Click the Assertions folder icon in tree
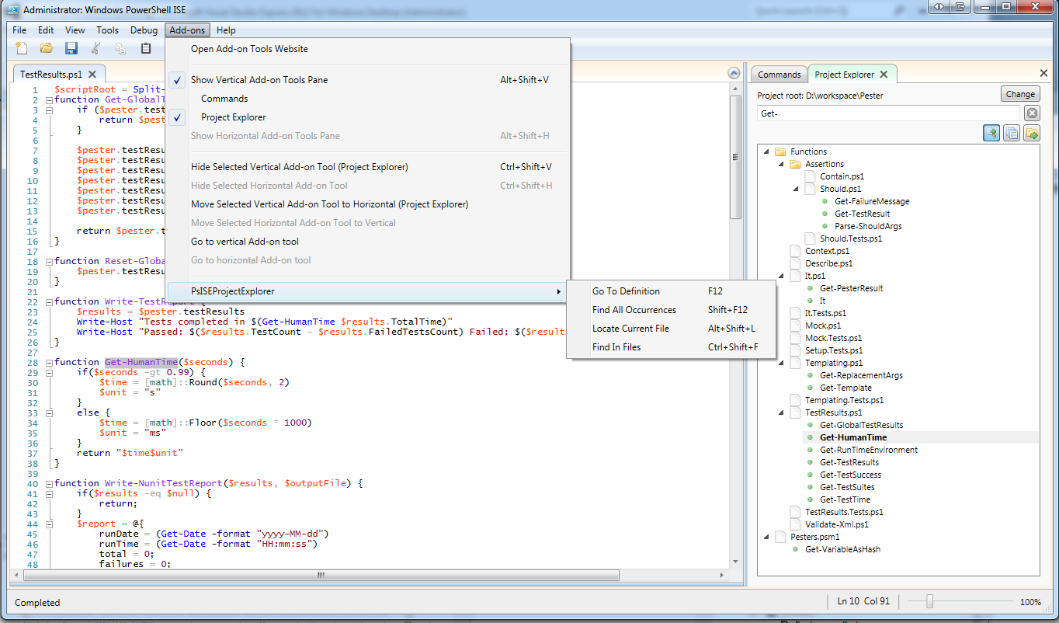 [796, 164]
